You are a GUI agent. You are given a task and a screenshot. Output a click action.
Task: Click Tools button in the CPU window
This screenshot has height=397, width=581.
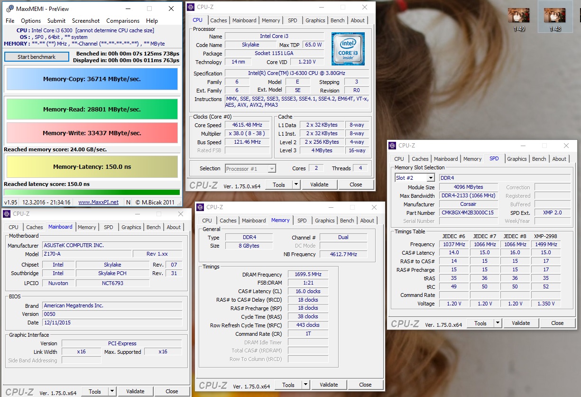(279, 185)
